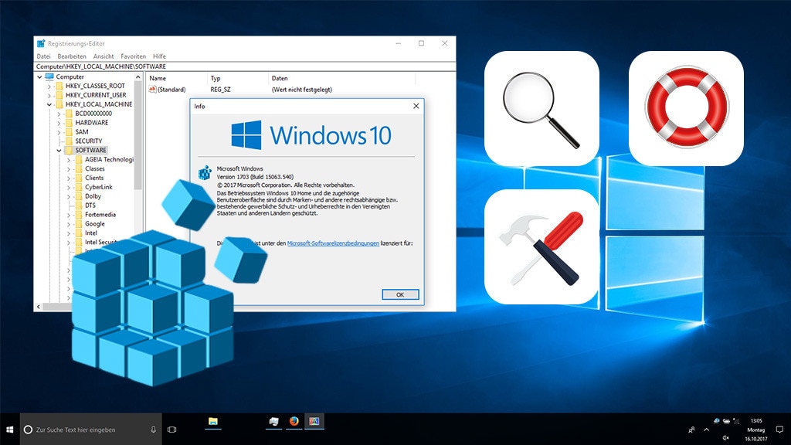Select the HKEY_CLASSES_ROOT key
The image size is (791, 445).
point(95,86)
